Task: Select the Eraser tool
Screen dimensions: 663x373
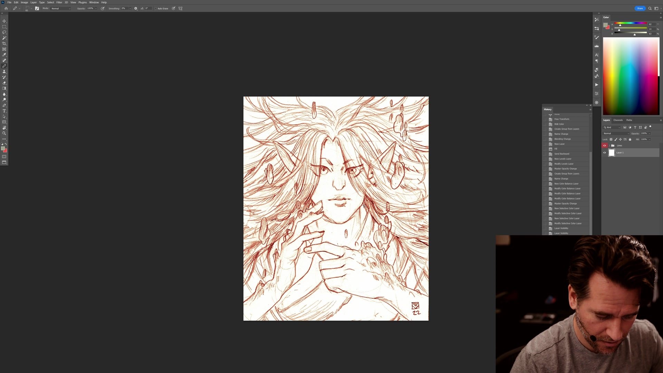Action: (4, 83)
